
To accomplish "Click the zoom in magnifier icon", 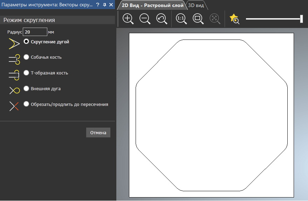I will 128,19.
